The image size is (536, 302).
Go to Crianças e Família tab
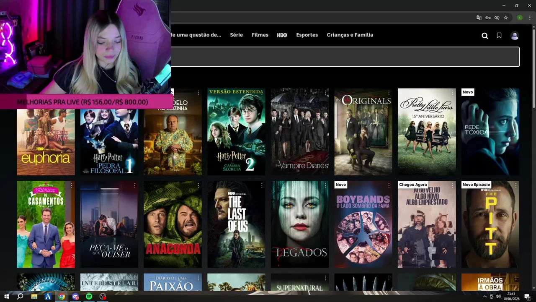coord(350,35)
